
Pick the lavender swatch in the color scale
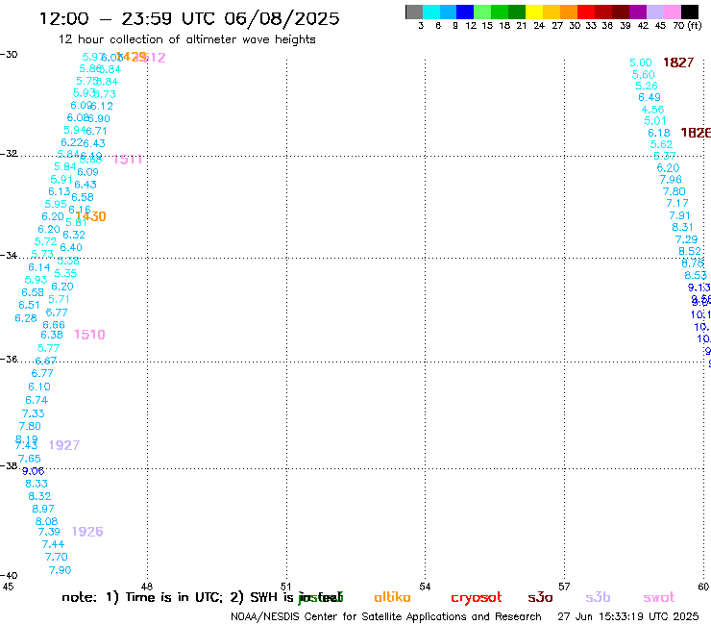click(654, 12)
